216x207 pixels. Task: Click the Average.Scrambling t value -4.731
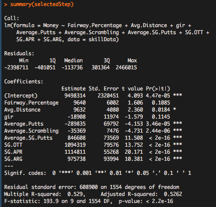134,131
